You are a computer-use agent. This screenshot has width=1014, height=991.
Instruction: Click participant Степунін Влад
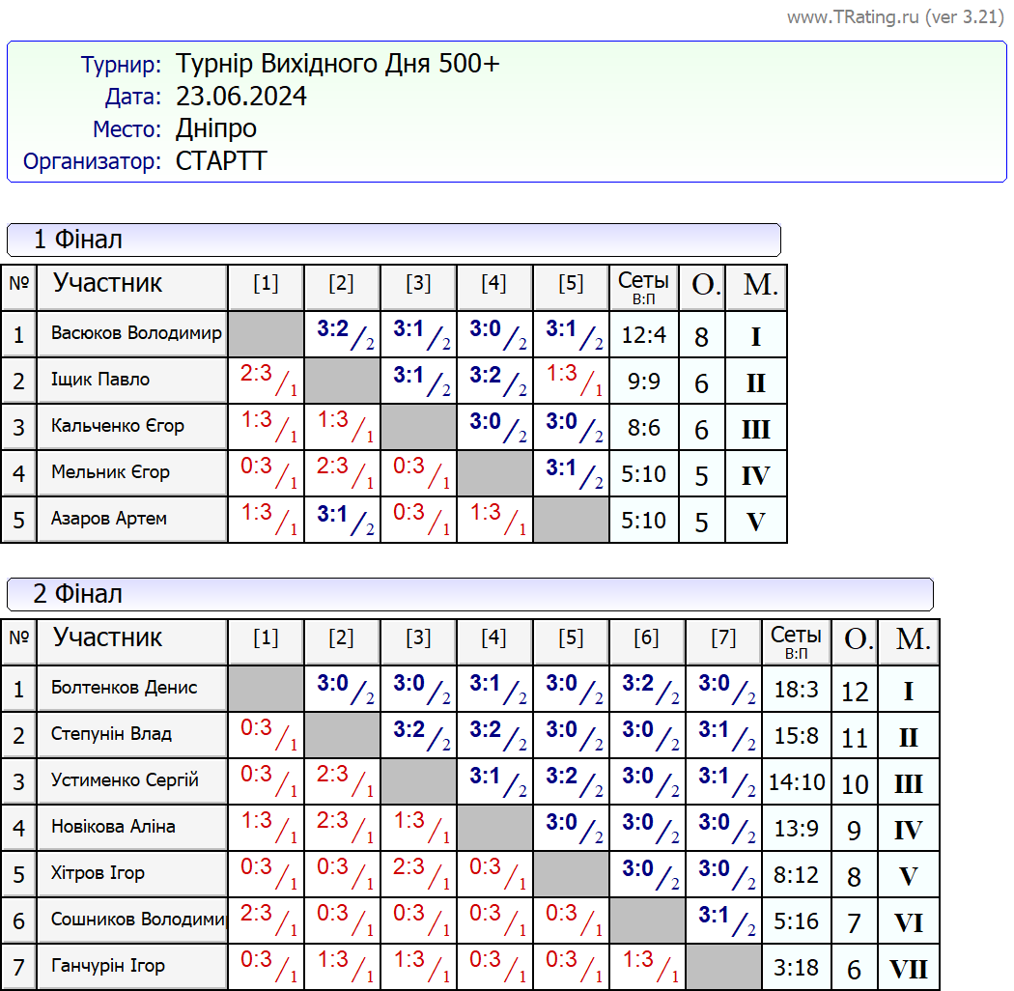coord(111,734)
